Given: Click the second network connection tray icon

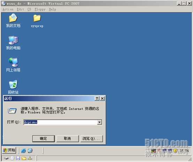Looking at the screenshot, I should [170, 151].
